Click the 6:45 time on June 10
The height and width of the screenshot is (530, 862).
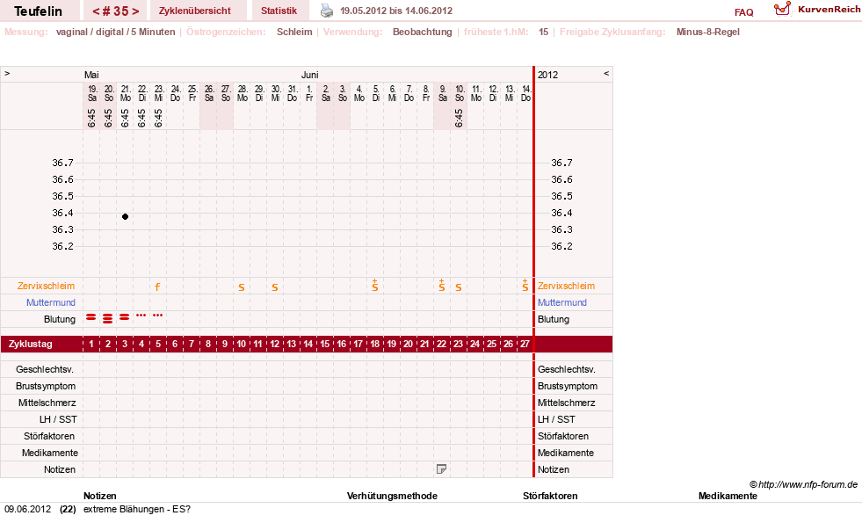[x=459, y=118]
